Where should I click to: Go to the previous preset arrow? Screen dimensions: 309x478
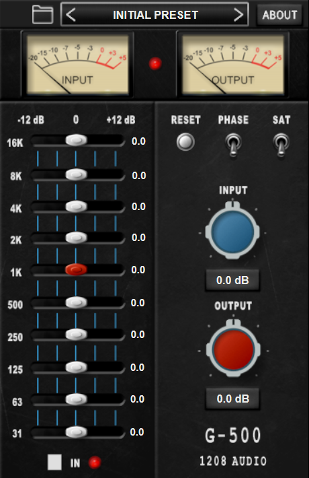pos(71,15)
